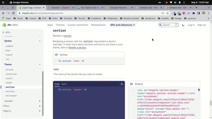This screenshot has width=212, height=119.
Task: Open the 'liquid' tag in sidebar
Action: coord(9,55)
